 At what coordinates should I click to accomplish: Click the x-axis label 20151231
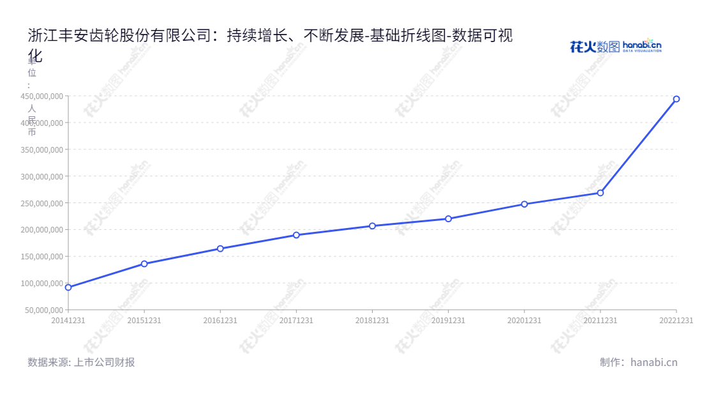click(144, 321)
